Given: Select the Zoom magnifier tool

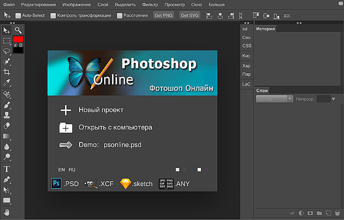Looking at the screenshot, I should pos(18,30).
